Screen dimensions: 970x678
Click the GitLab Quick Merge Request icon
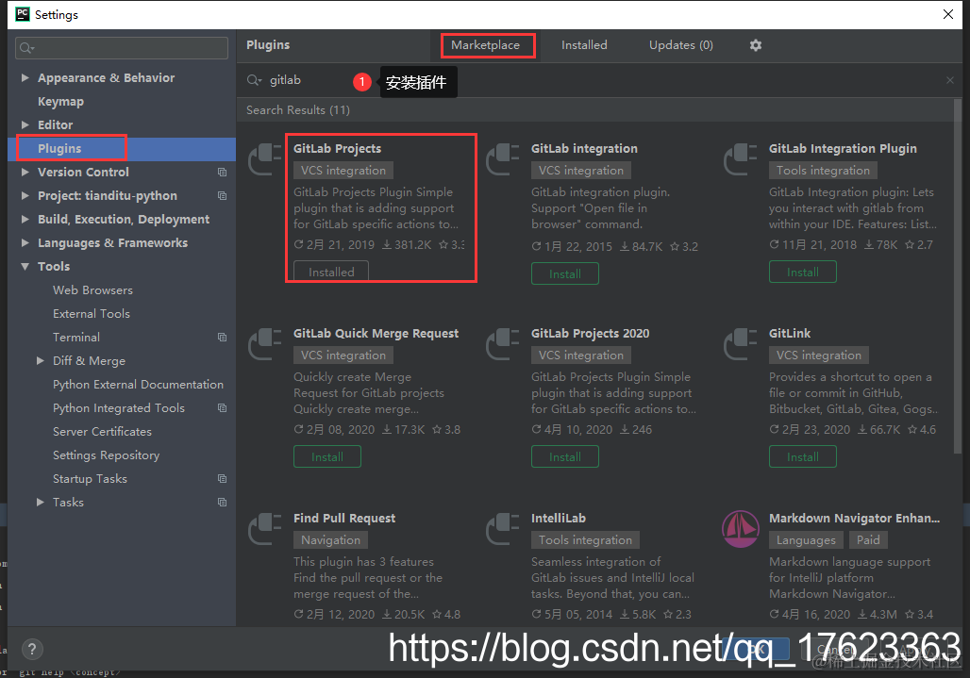pyautogui.click(x=265, y=344)
